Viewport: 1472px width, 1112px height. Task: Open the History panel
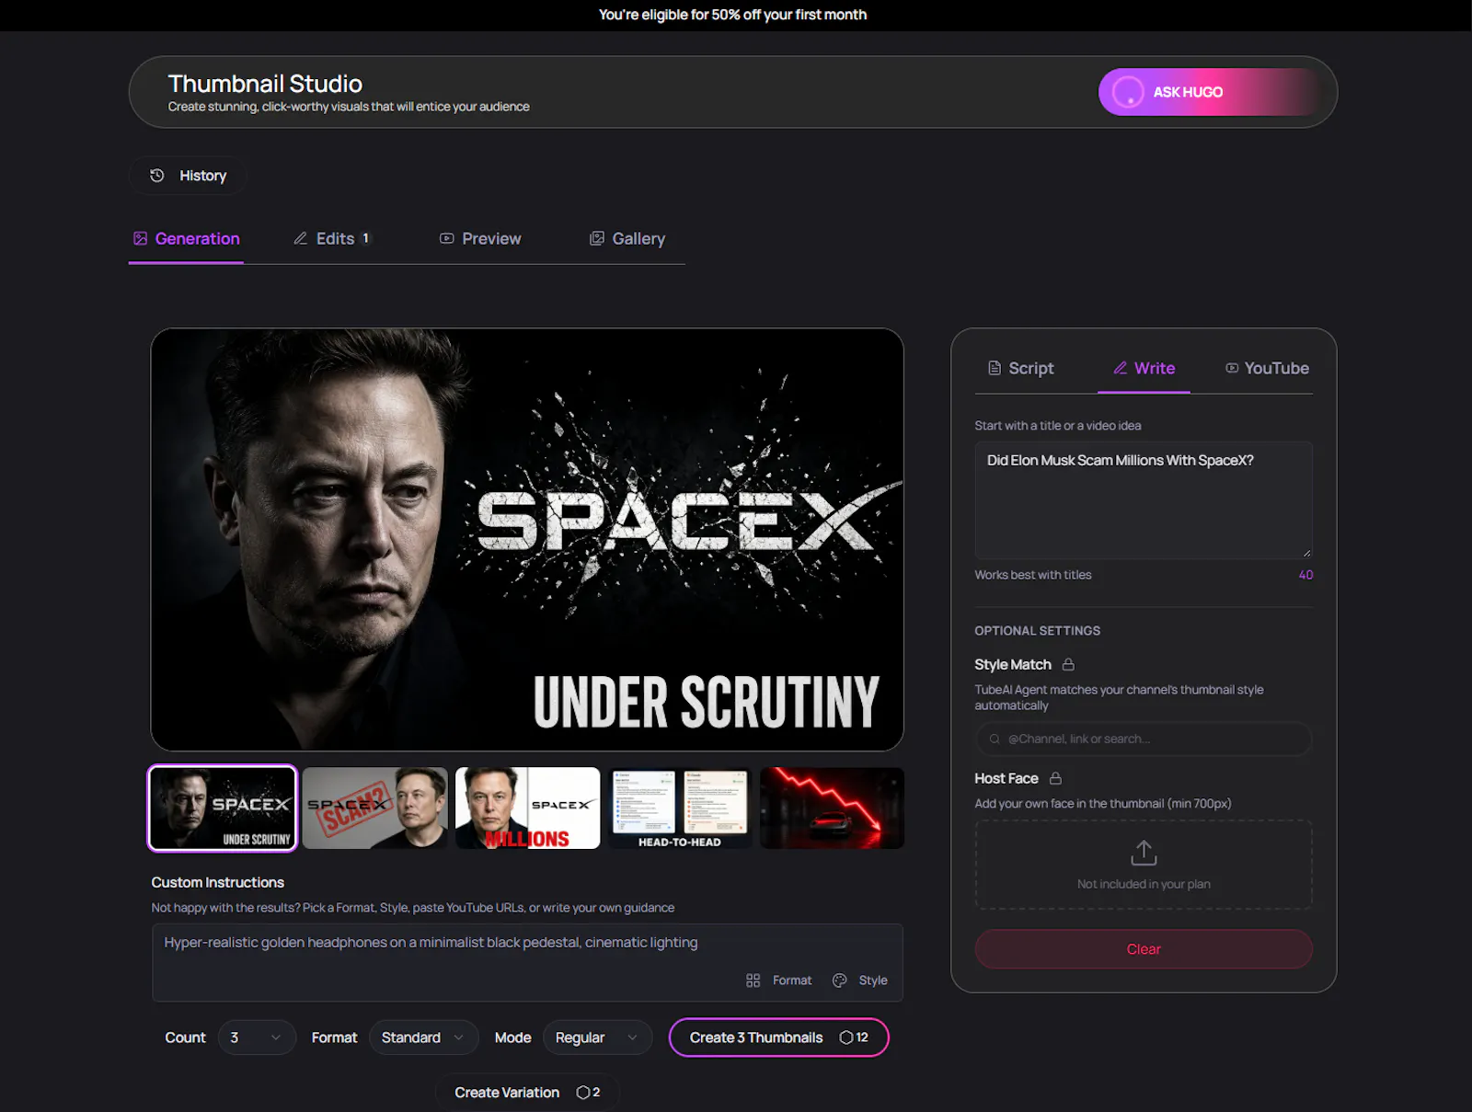[x=189, y=176]
